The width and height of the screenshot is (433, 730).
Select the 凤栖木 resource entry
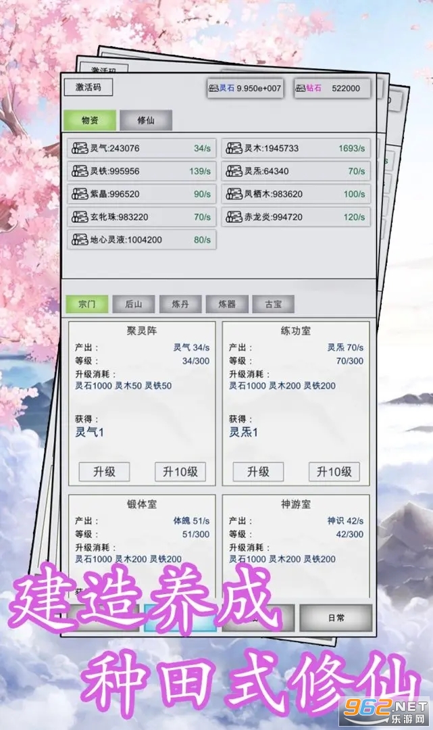[x=296, y=194]
